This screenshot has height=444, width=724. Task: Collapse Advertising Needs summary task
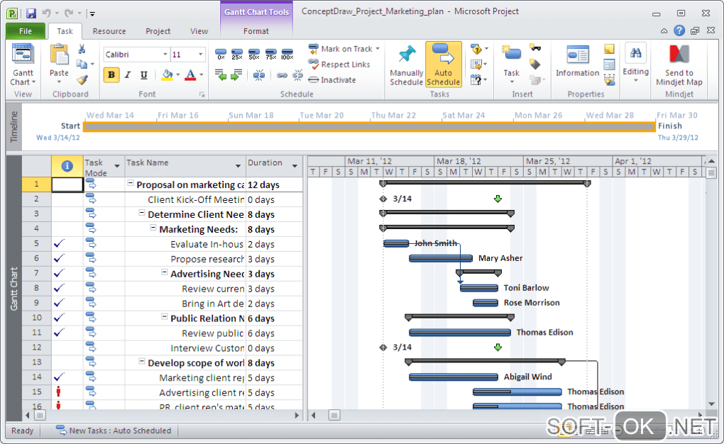[165, 272]
